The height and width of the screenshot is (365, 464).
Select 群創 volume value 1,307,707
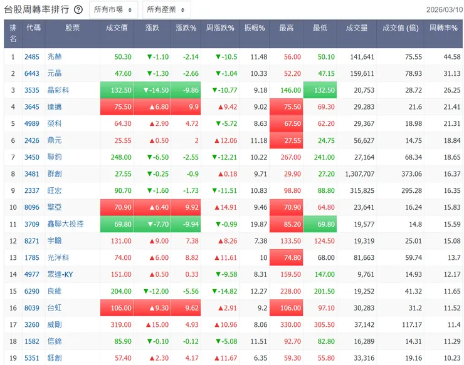[x=359, y=174]
